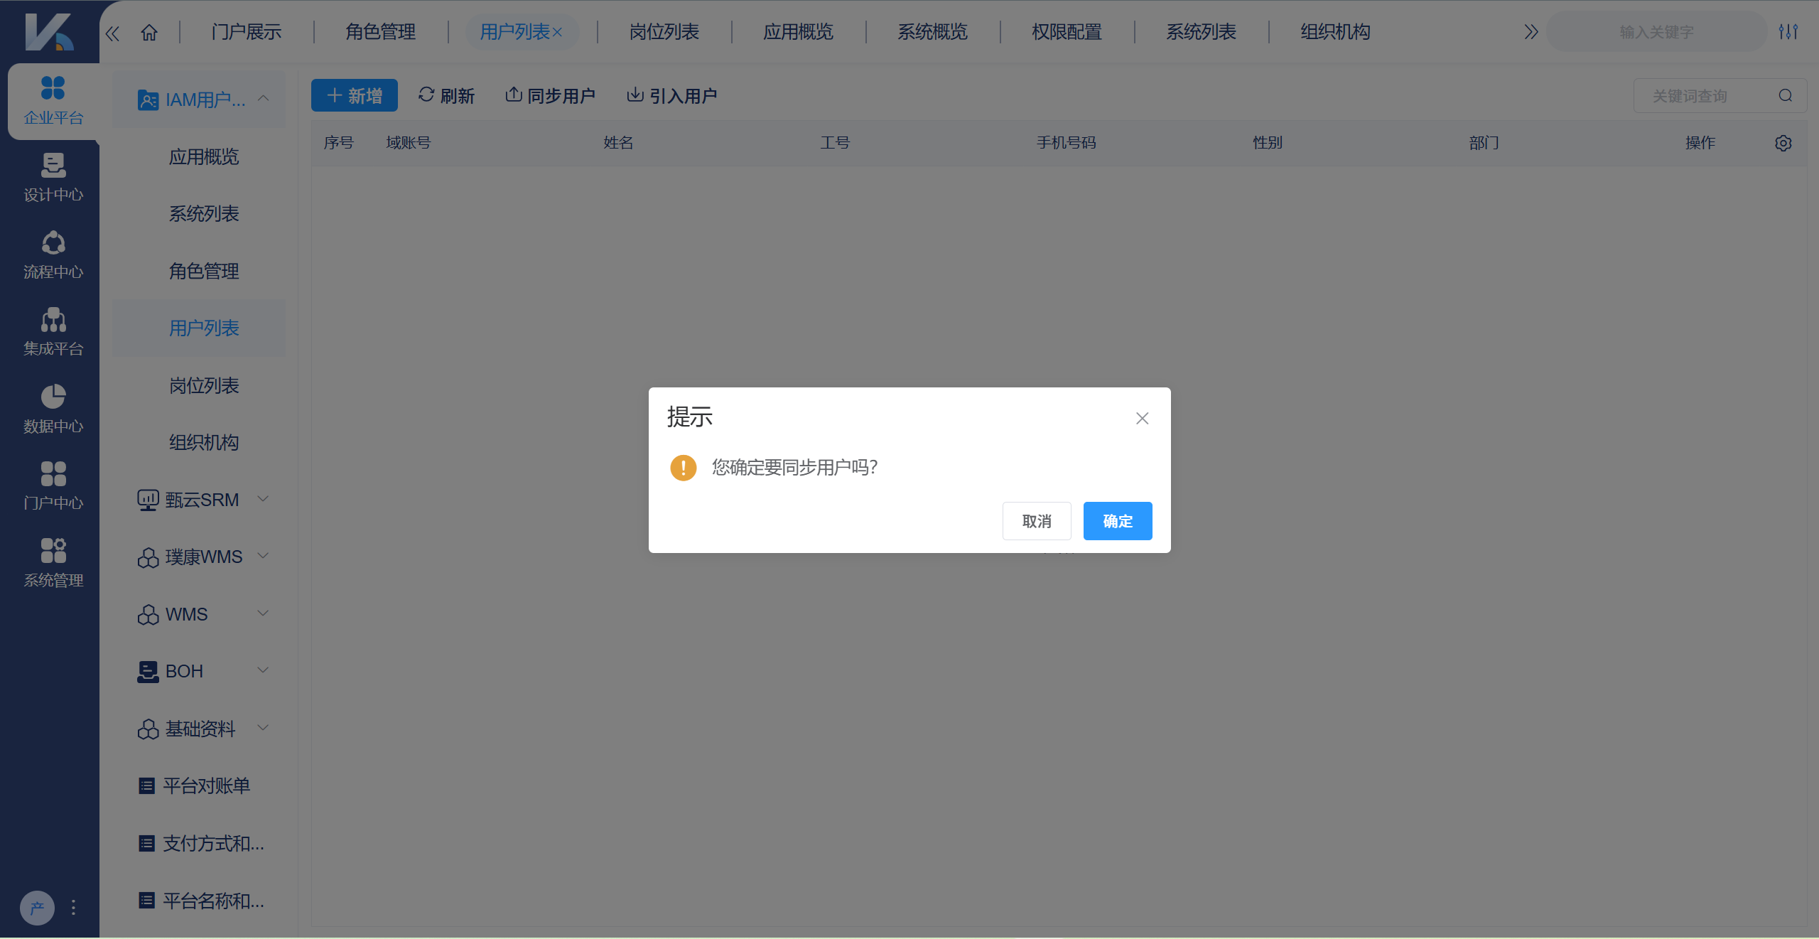Open the 流程中心 module

click(x=52, y=254)
